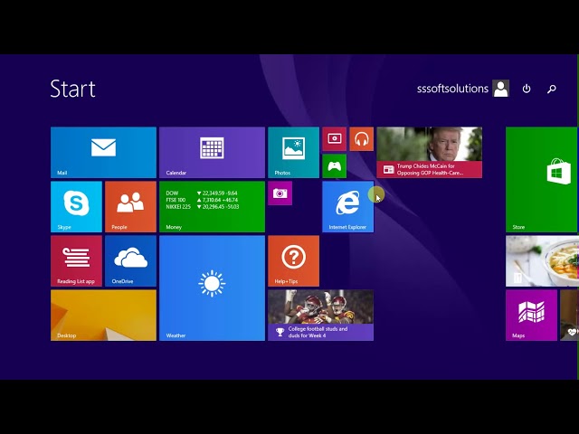Viewport: 579px width, 434px height.
Task: Open the Money stocks tile
Action: (x=212, y=207)
